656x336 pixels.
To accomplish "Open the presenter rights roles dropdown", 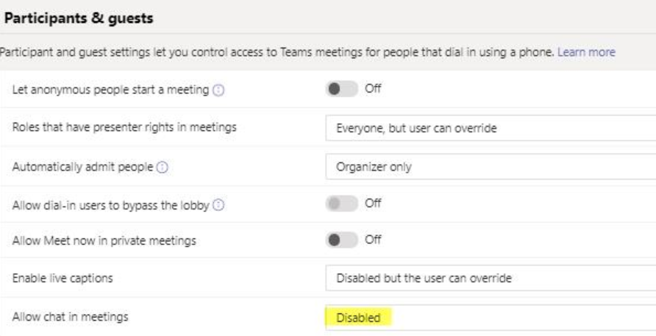I will 490,128.
